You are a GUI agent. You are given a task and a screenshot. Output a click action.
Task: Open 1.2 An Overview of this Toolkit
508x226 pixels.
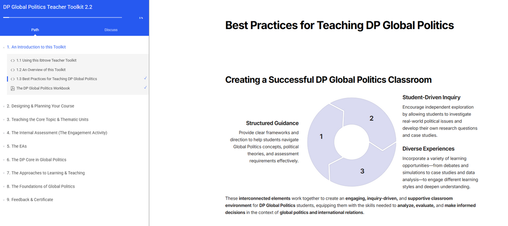[41, 70]
